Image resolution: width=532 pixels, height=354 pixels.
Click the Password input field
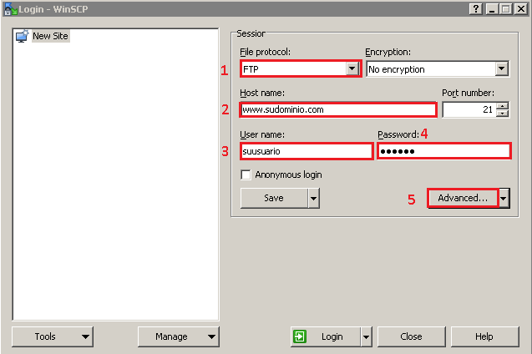pyautogui.click(x=443, y=151)
